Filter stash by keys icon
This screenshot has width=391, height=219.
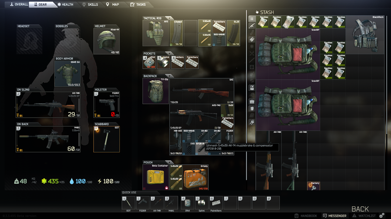point(252,122)
